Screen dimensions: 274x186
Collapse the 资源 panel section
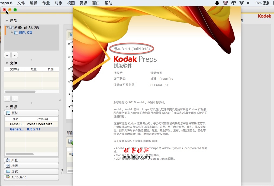tap(7, 107)
